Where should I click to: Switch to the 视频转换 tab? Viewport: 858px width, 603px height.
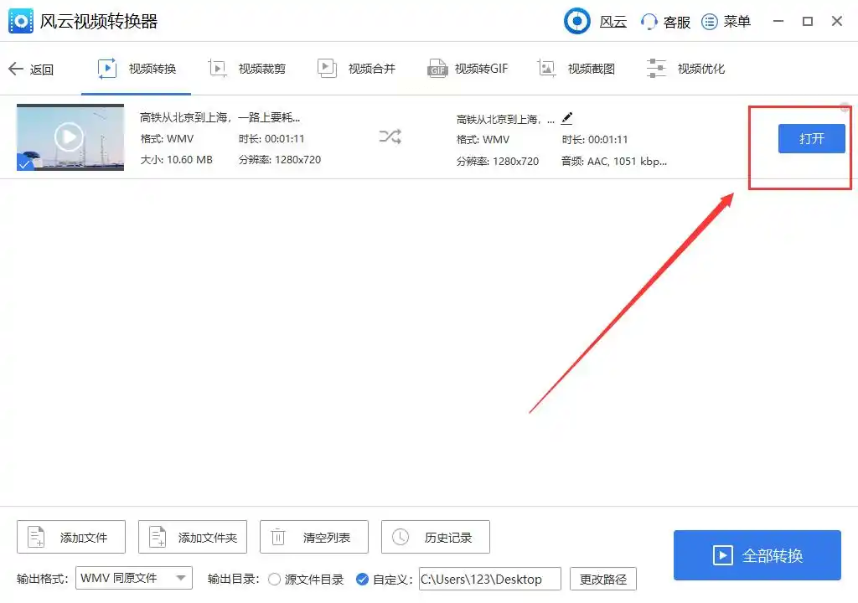pyautogui.click(x=137, y=69)
